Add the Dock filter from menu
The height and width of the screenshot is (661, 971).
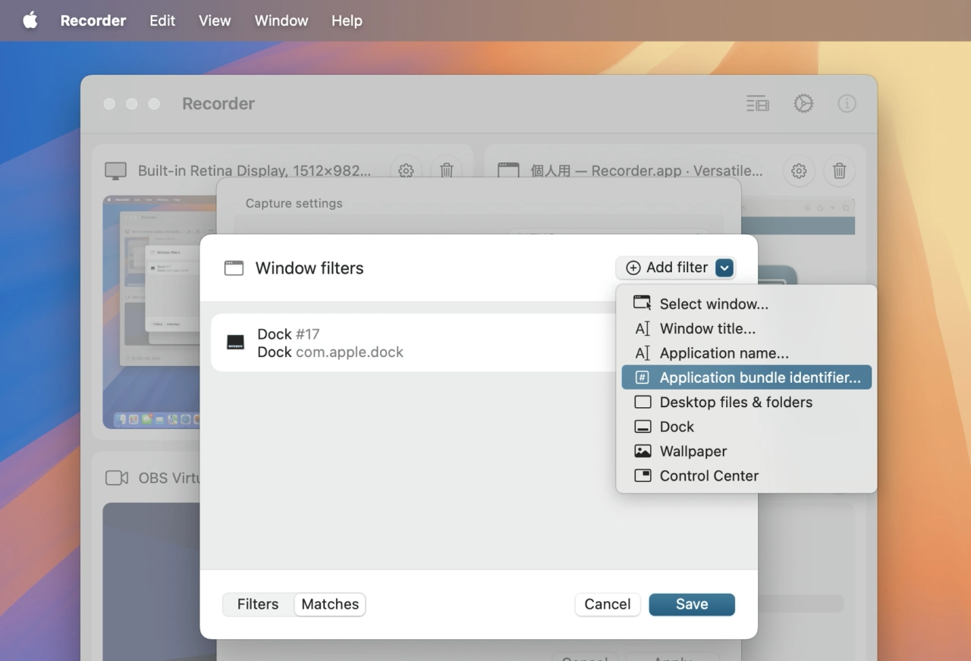point(677,427)
